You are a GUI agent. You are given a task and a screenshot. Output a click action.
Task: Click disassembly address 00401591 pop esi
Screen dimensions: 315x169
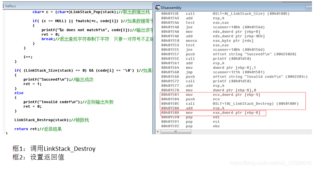pos(191,122)
